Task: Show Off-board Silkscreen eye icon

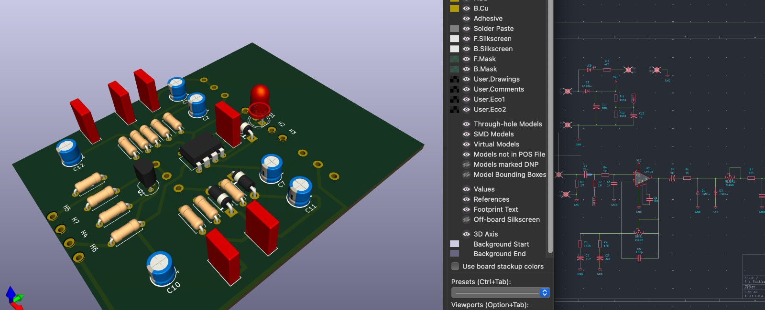Action: pyautogui.click(x=466, y=219)
